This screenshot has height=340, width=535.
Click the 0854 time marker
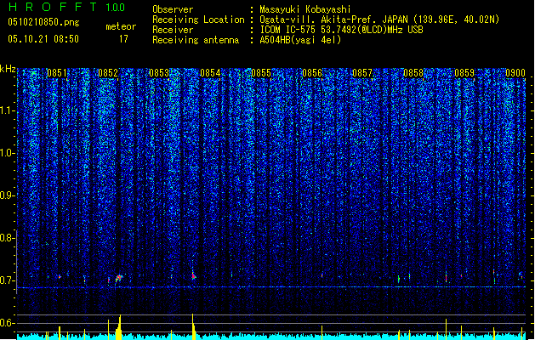click(210, 73)
